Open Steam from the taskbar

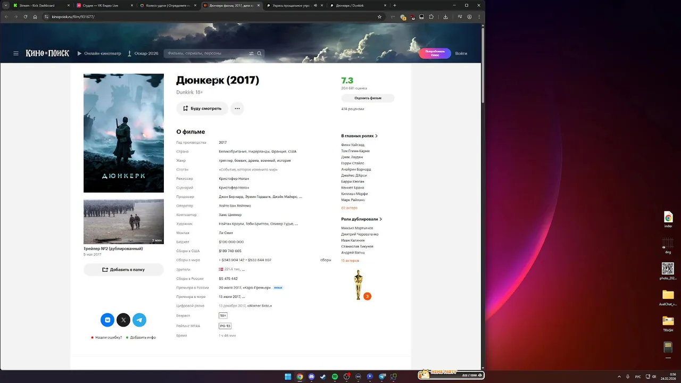(323, 377)
